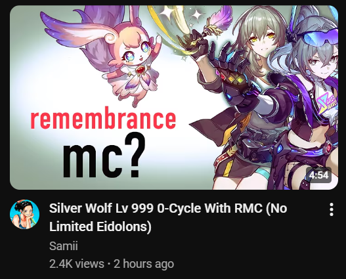Click the 4:54 duration badge

click(x=318, y=175)
